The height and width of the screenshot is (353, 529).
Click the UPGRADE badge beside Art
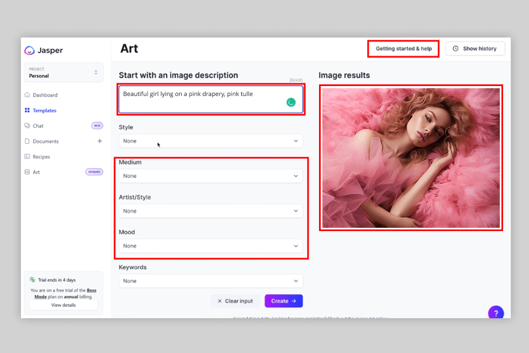94,172
